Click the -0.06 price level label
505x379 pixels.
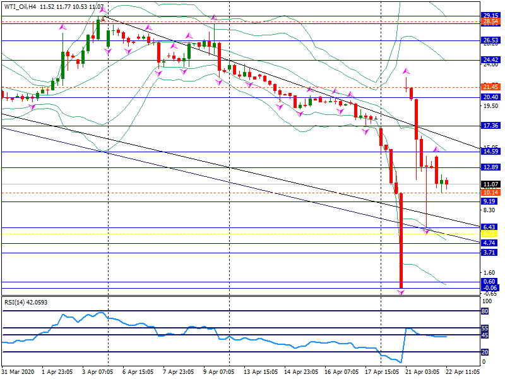490,288
